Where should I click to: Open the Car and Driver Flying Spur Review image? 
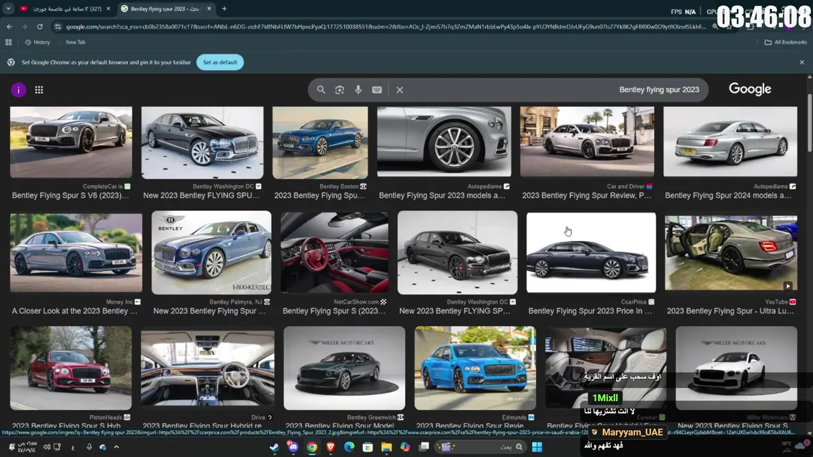tap(587, 141)
